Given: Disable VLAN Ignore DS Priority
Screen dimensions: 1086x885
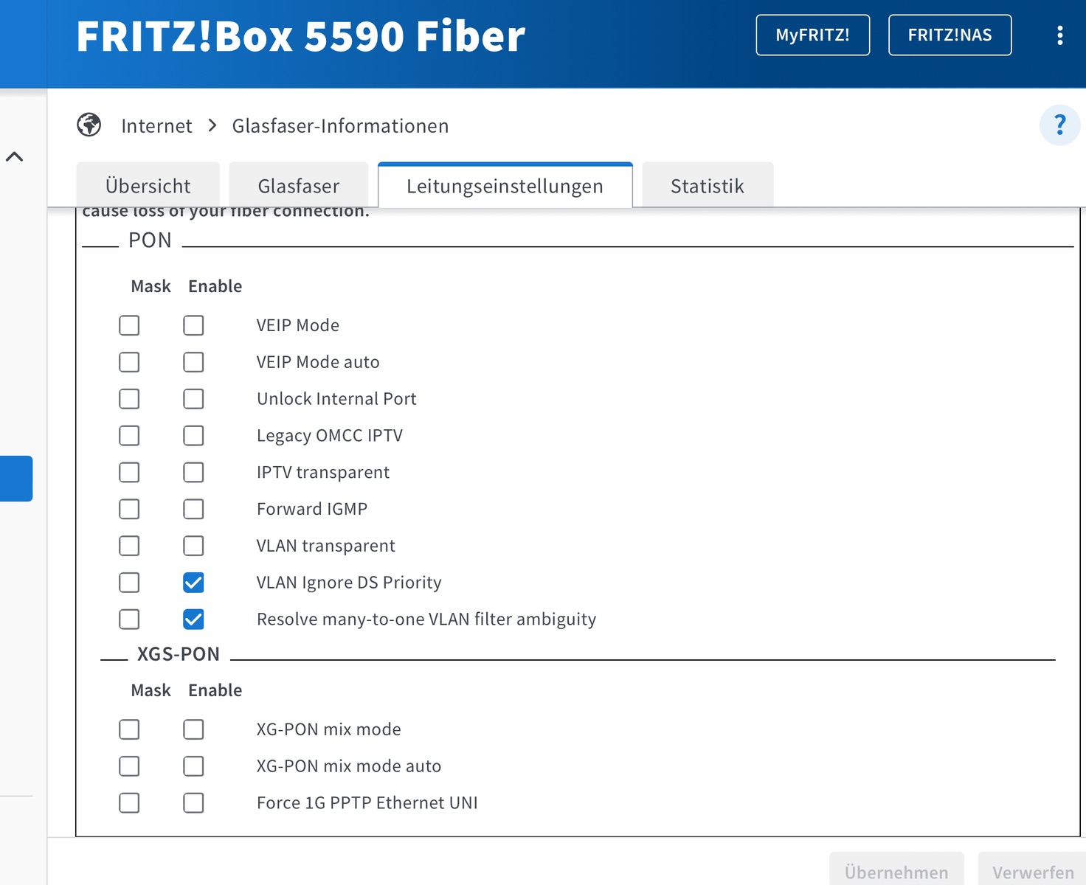Looking at the screenshot, I should click(193, 583).
